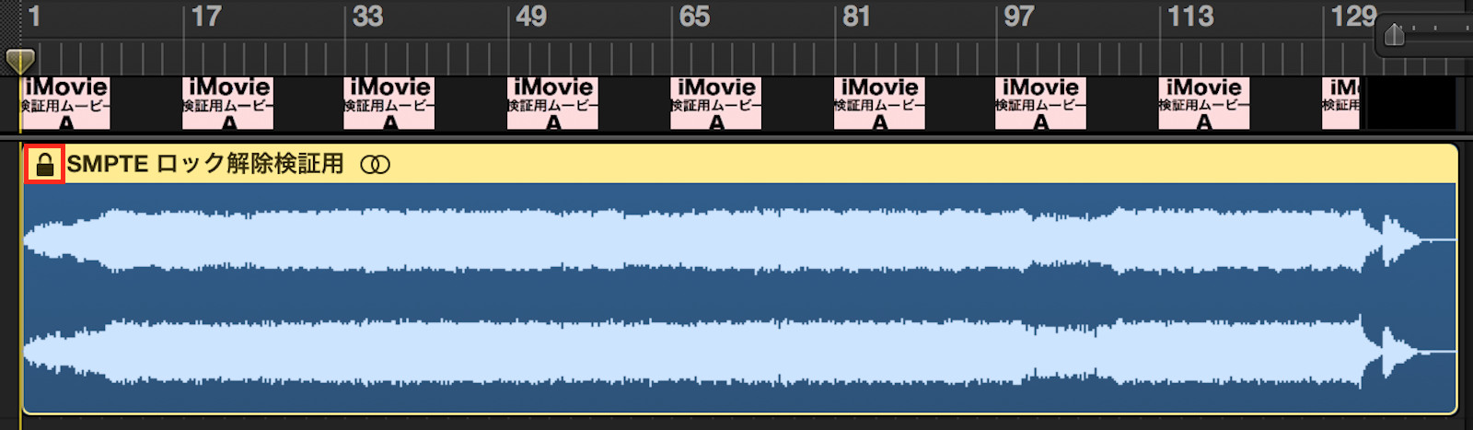Select the first iMovie thumbnail in the movie track
This screenshot has height=430, width=1473.
[65, 102]
